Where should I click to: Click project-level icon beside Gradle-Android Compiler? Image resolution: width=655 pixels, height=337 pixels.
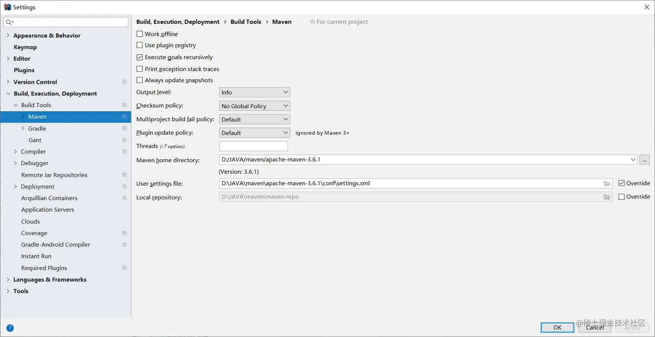coord(124,244)
